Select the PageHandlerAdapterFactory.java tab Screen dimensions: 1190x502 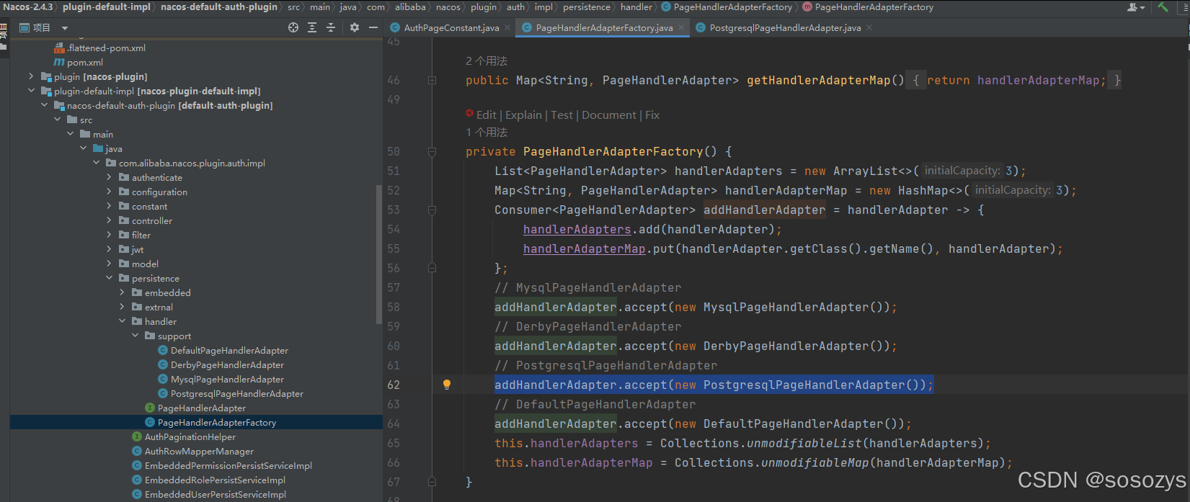pyautogui.click(x=604, y=28)
